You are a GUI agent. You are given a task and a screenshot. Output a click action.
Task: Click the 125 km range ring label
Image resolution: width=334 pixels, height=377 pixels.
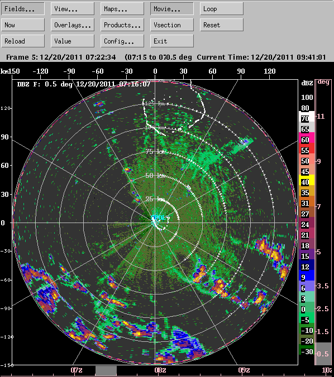(x=154, y=104)
